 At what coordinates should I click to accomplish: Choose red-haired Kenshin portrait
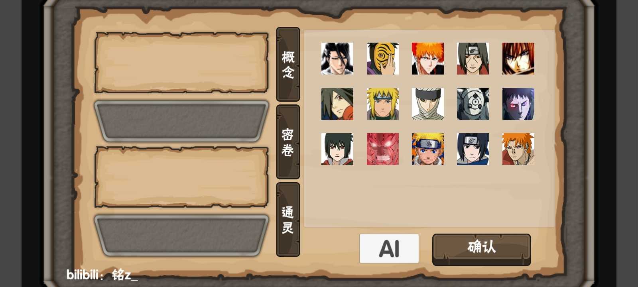[x=518, y=59]
